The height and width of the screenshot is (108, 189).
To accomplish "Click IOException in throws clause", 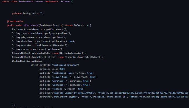I will 81,25.
